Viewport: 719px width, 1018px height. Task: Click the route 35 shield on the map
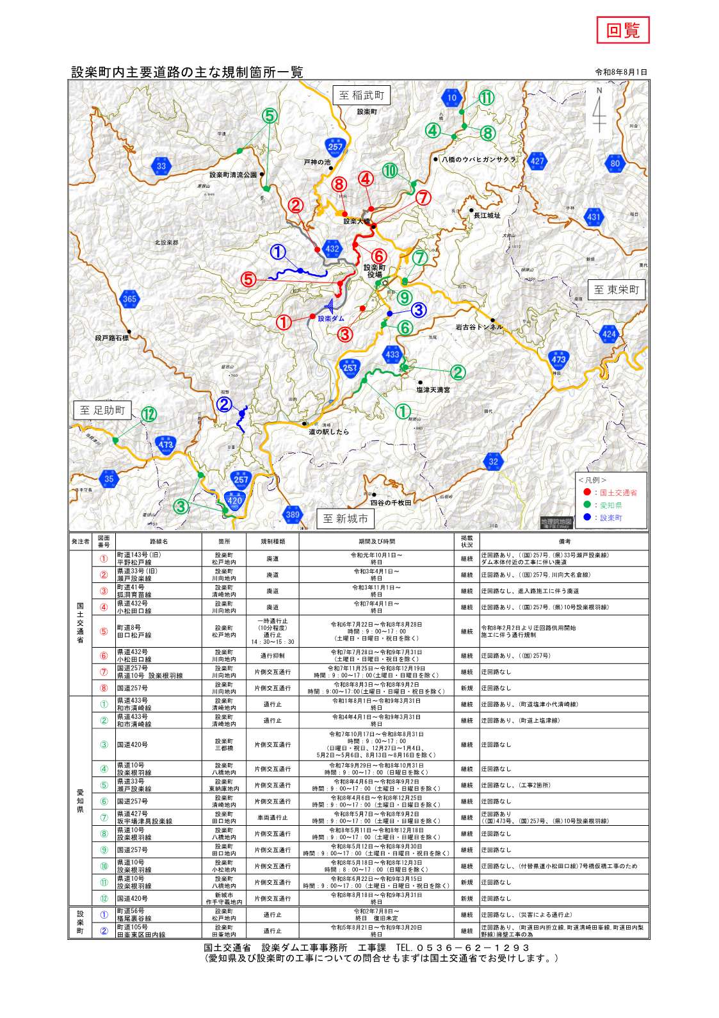109,478
